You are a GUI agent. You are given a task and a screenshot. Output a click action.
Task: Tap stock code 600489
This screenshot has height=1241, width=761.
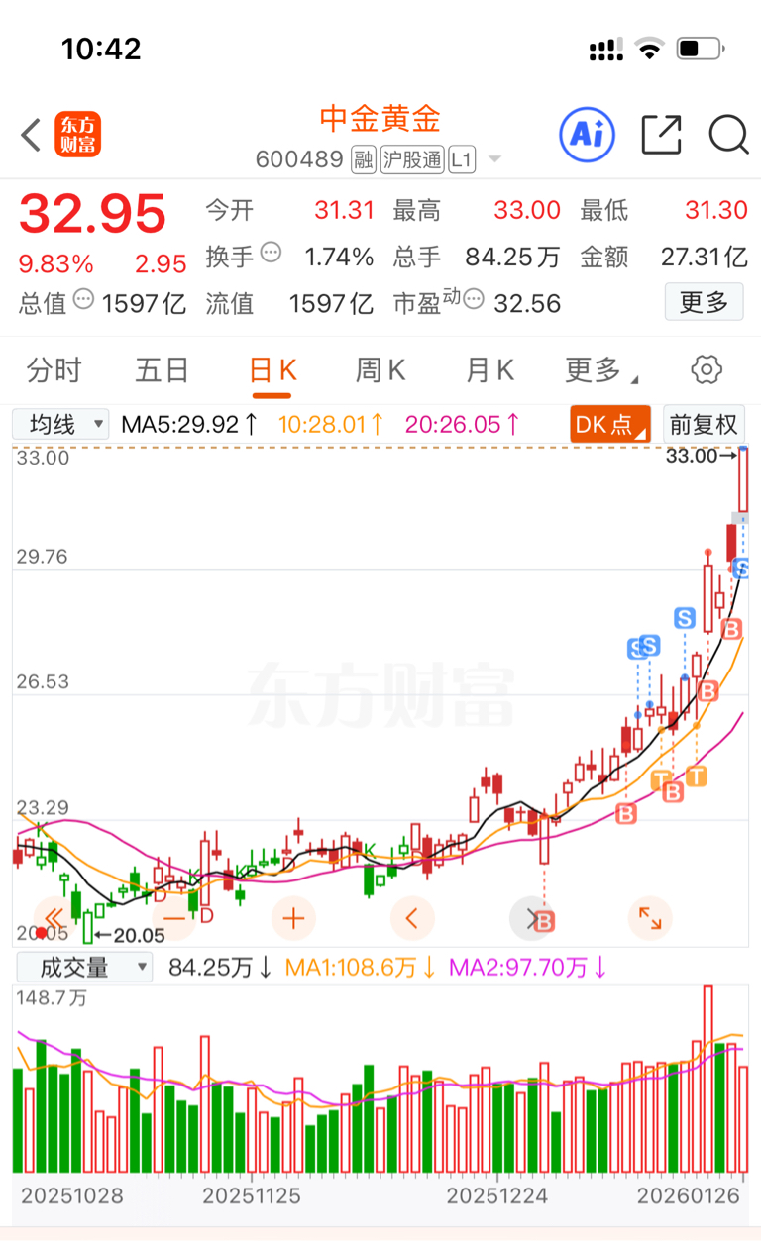[x=299, y=159]
